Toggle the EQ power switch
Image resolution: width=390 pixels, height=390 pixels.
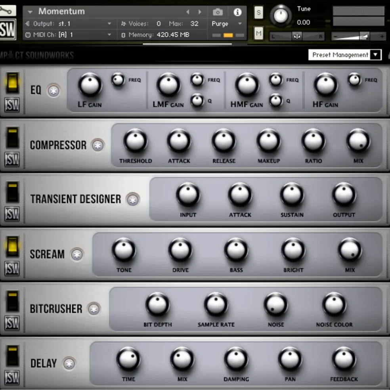pos(12,82)
